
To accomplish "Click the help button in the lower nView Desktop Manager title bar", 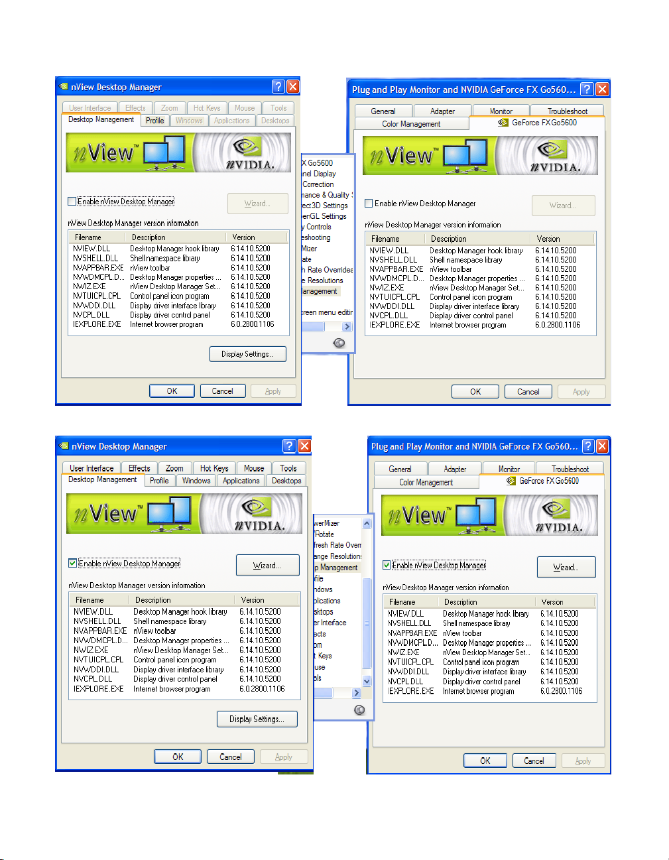I will coord(289,446).
